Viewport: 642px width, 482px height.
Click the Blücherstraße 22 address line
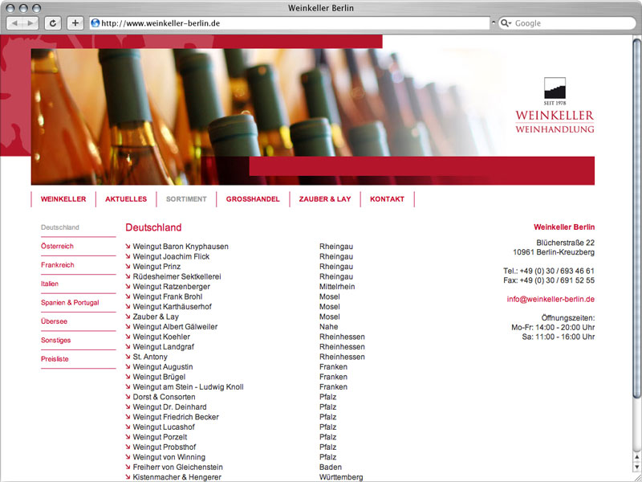566,243
